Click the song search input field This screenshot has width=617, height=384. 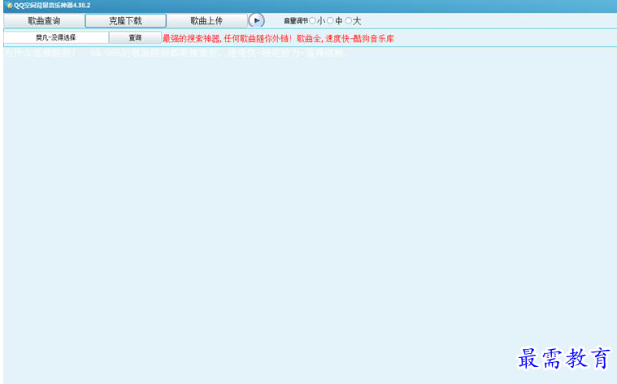pyautogui.click(x=56, y=37)
